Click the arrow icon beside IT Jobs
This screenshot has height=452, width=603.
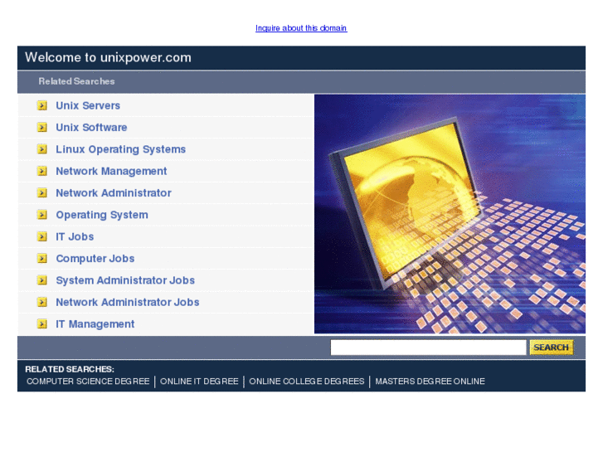point(42,236)
